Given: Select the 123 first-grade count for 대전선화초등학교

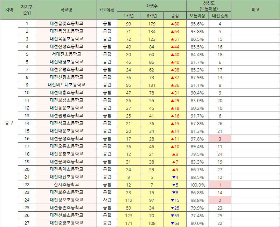Looking at the screenshot, I should click(128, 215).
